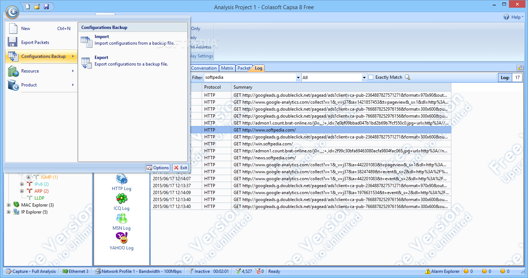
Task: Select the Log tab
Action: (x=258, y=68)
